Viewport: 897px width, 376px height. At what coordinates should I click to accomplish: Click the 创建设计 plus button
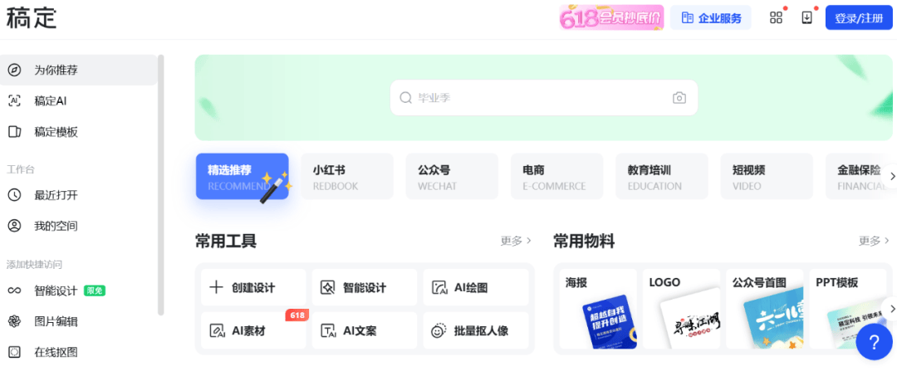[253, 287]
